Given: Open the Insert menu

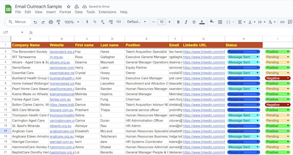Looking at the screenshot, I should click(51, 12).
